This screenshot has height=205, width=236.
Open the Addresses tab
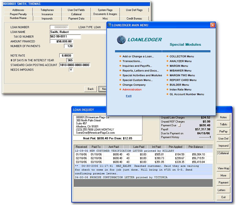pos(18,10)
